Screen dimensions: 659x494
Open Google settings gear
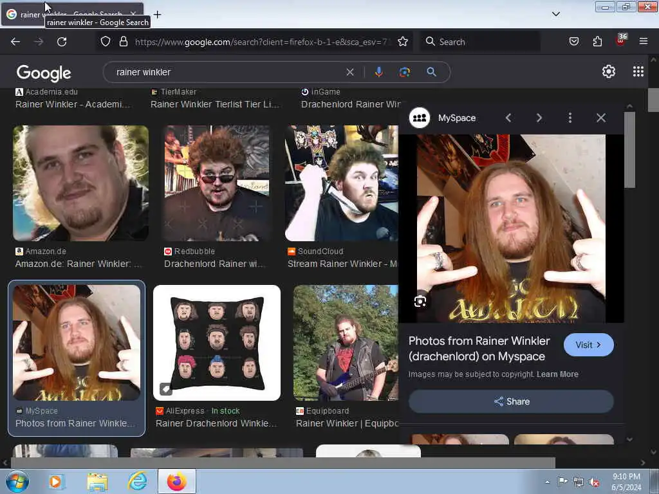point(609,72)
